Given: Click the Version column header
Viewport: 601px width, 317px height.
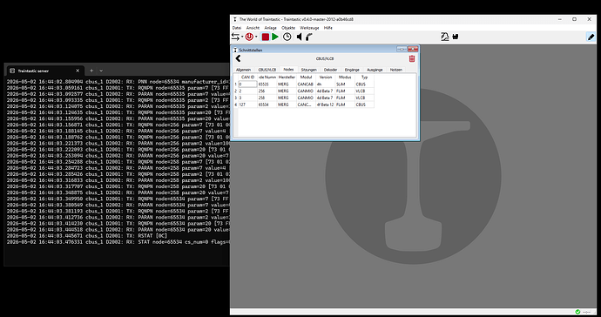Looking at the screenshot, I should [x=326, y=77].
